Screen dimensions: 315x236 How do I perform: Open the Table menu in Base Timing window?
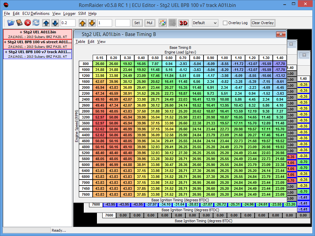click(80, 42)
